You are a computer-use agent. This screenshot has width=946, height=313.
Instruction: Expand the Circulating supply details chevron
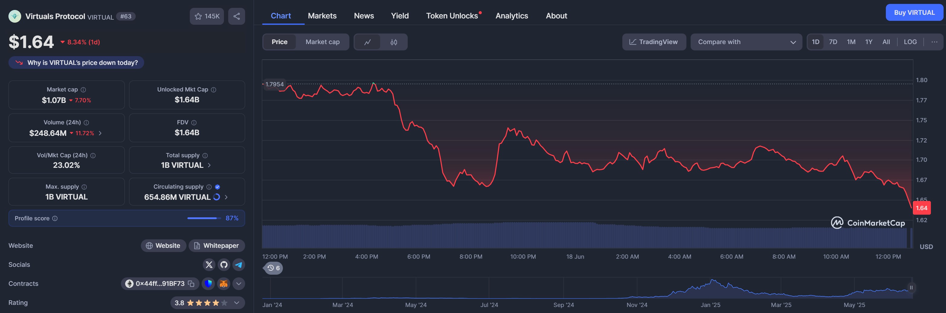coord(226,197)
